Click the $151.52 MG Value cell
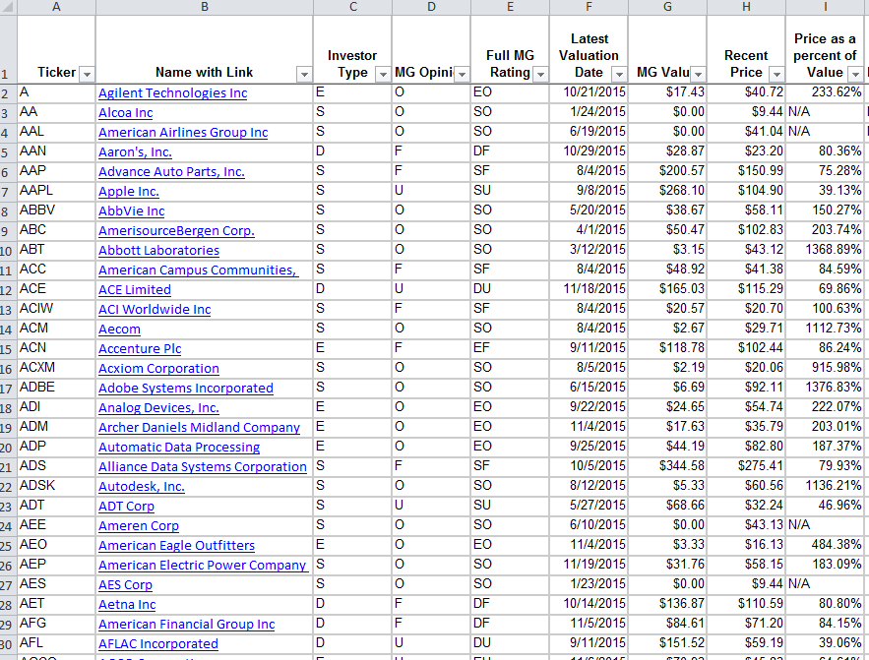 668,643
